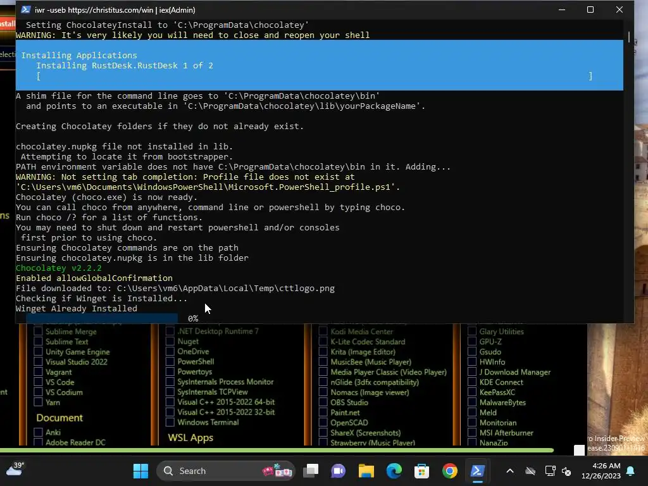Open the notification bell icon
The width and height of the screenshot is (648, 486).
click(631, 471)
